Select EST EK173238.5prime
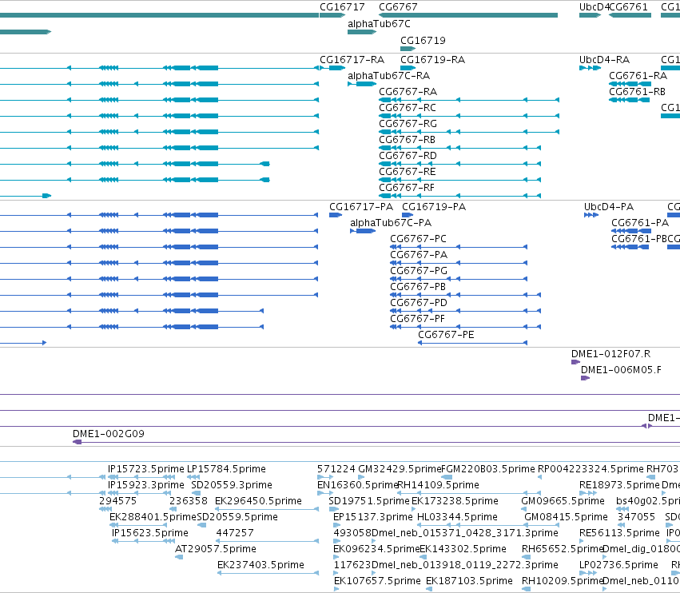 tap(455, 500)
